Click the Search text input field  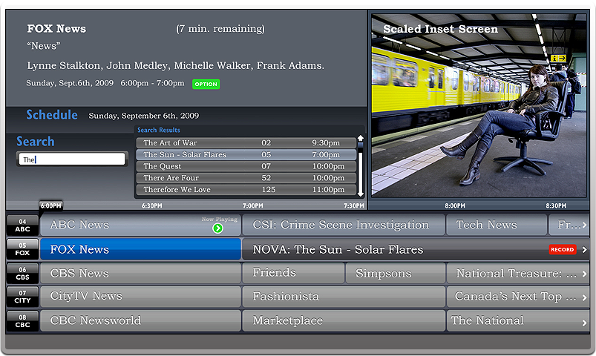(72, 159)
